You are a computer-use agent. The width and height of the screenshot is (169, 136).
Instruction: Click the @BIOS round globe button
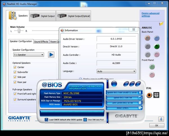[114, 84]
